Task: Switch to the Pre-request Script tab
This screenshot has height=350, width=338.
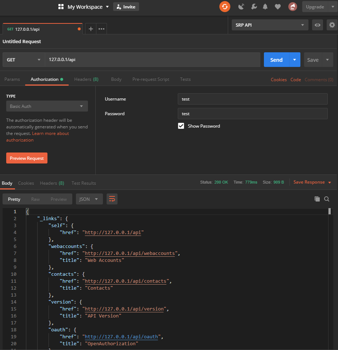Action: click(151, 79)
